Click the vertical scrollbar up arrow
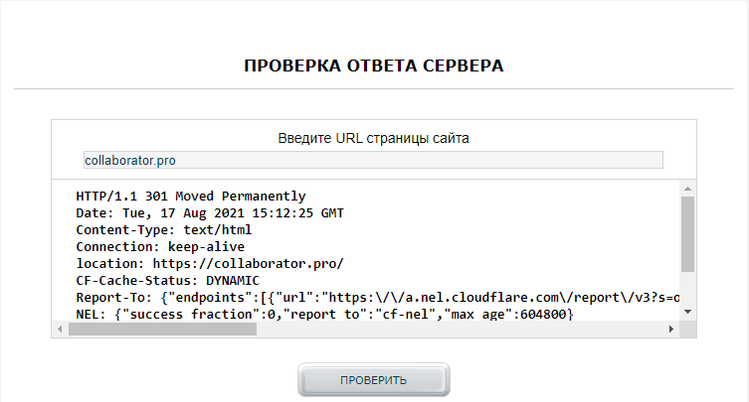This screenshot has height=402, width=749. click(687, 188)
